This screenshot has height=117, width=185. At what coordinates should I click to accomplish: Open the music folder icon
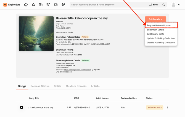[41, 5]
